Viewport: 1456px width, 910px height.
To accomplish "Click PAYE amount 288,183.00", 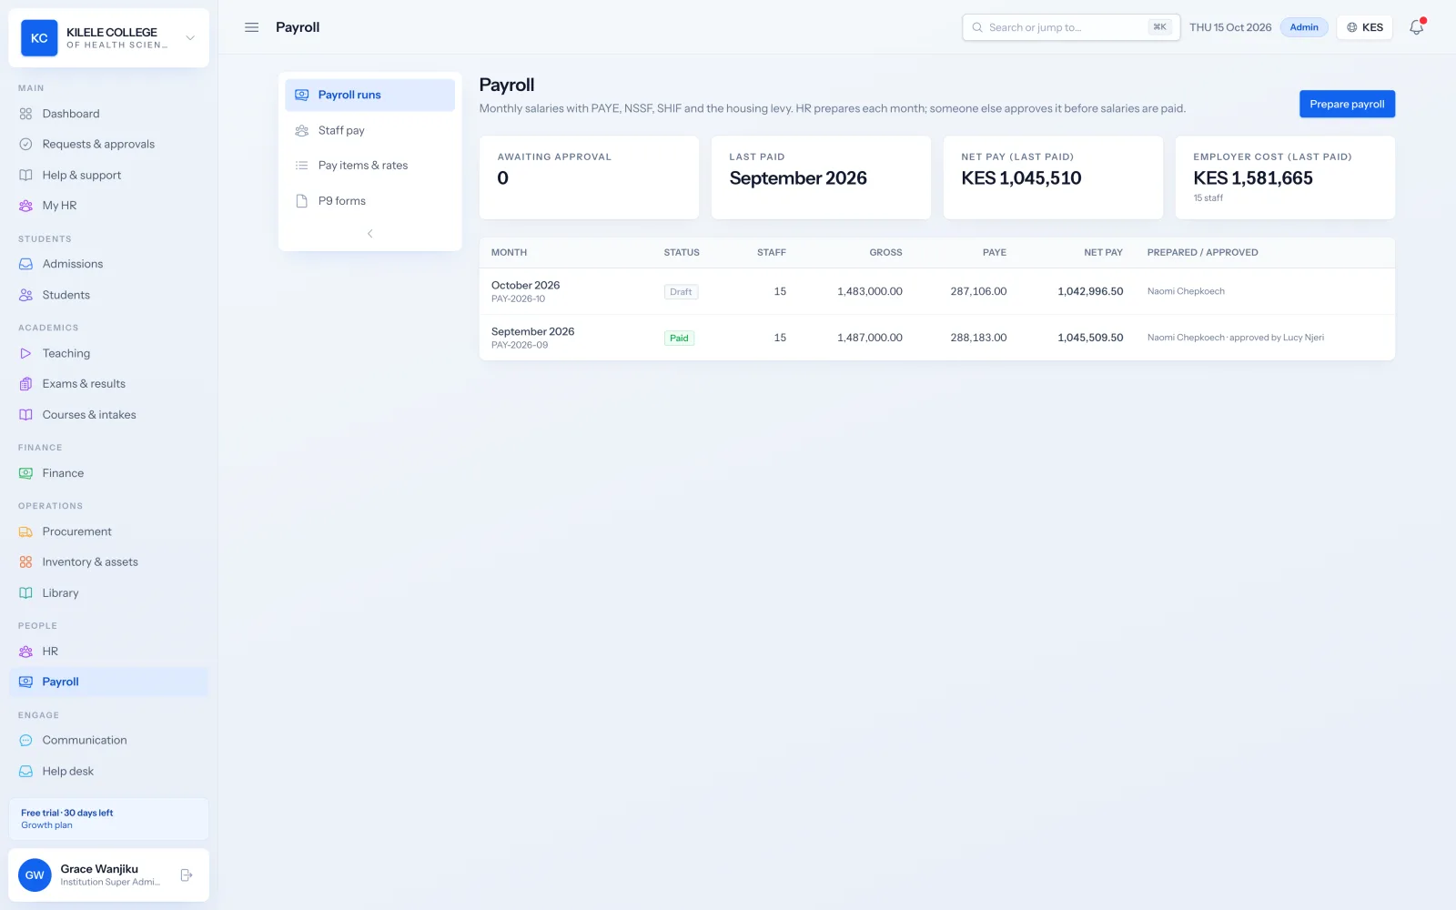I will (x=978, y=338).
